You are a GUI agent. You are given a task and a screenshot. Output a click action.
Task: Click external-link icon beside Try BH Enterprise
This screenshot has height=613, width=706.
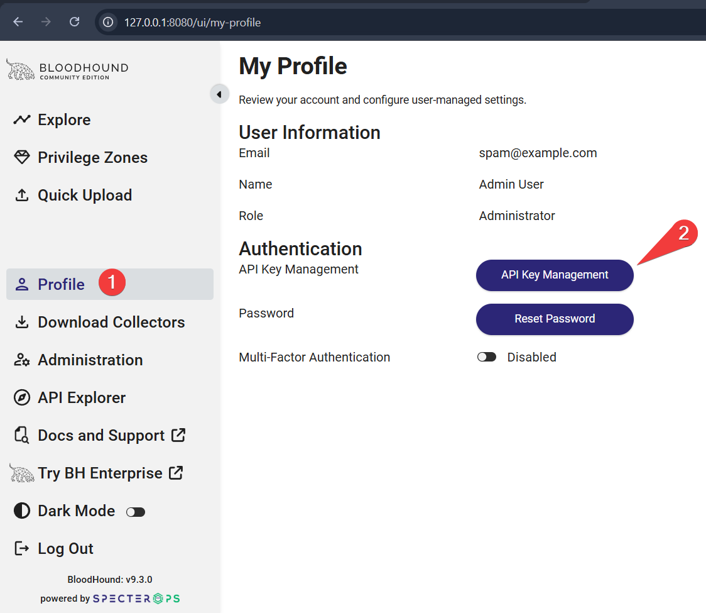[176, 473]
